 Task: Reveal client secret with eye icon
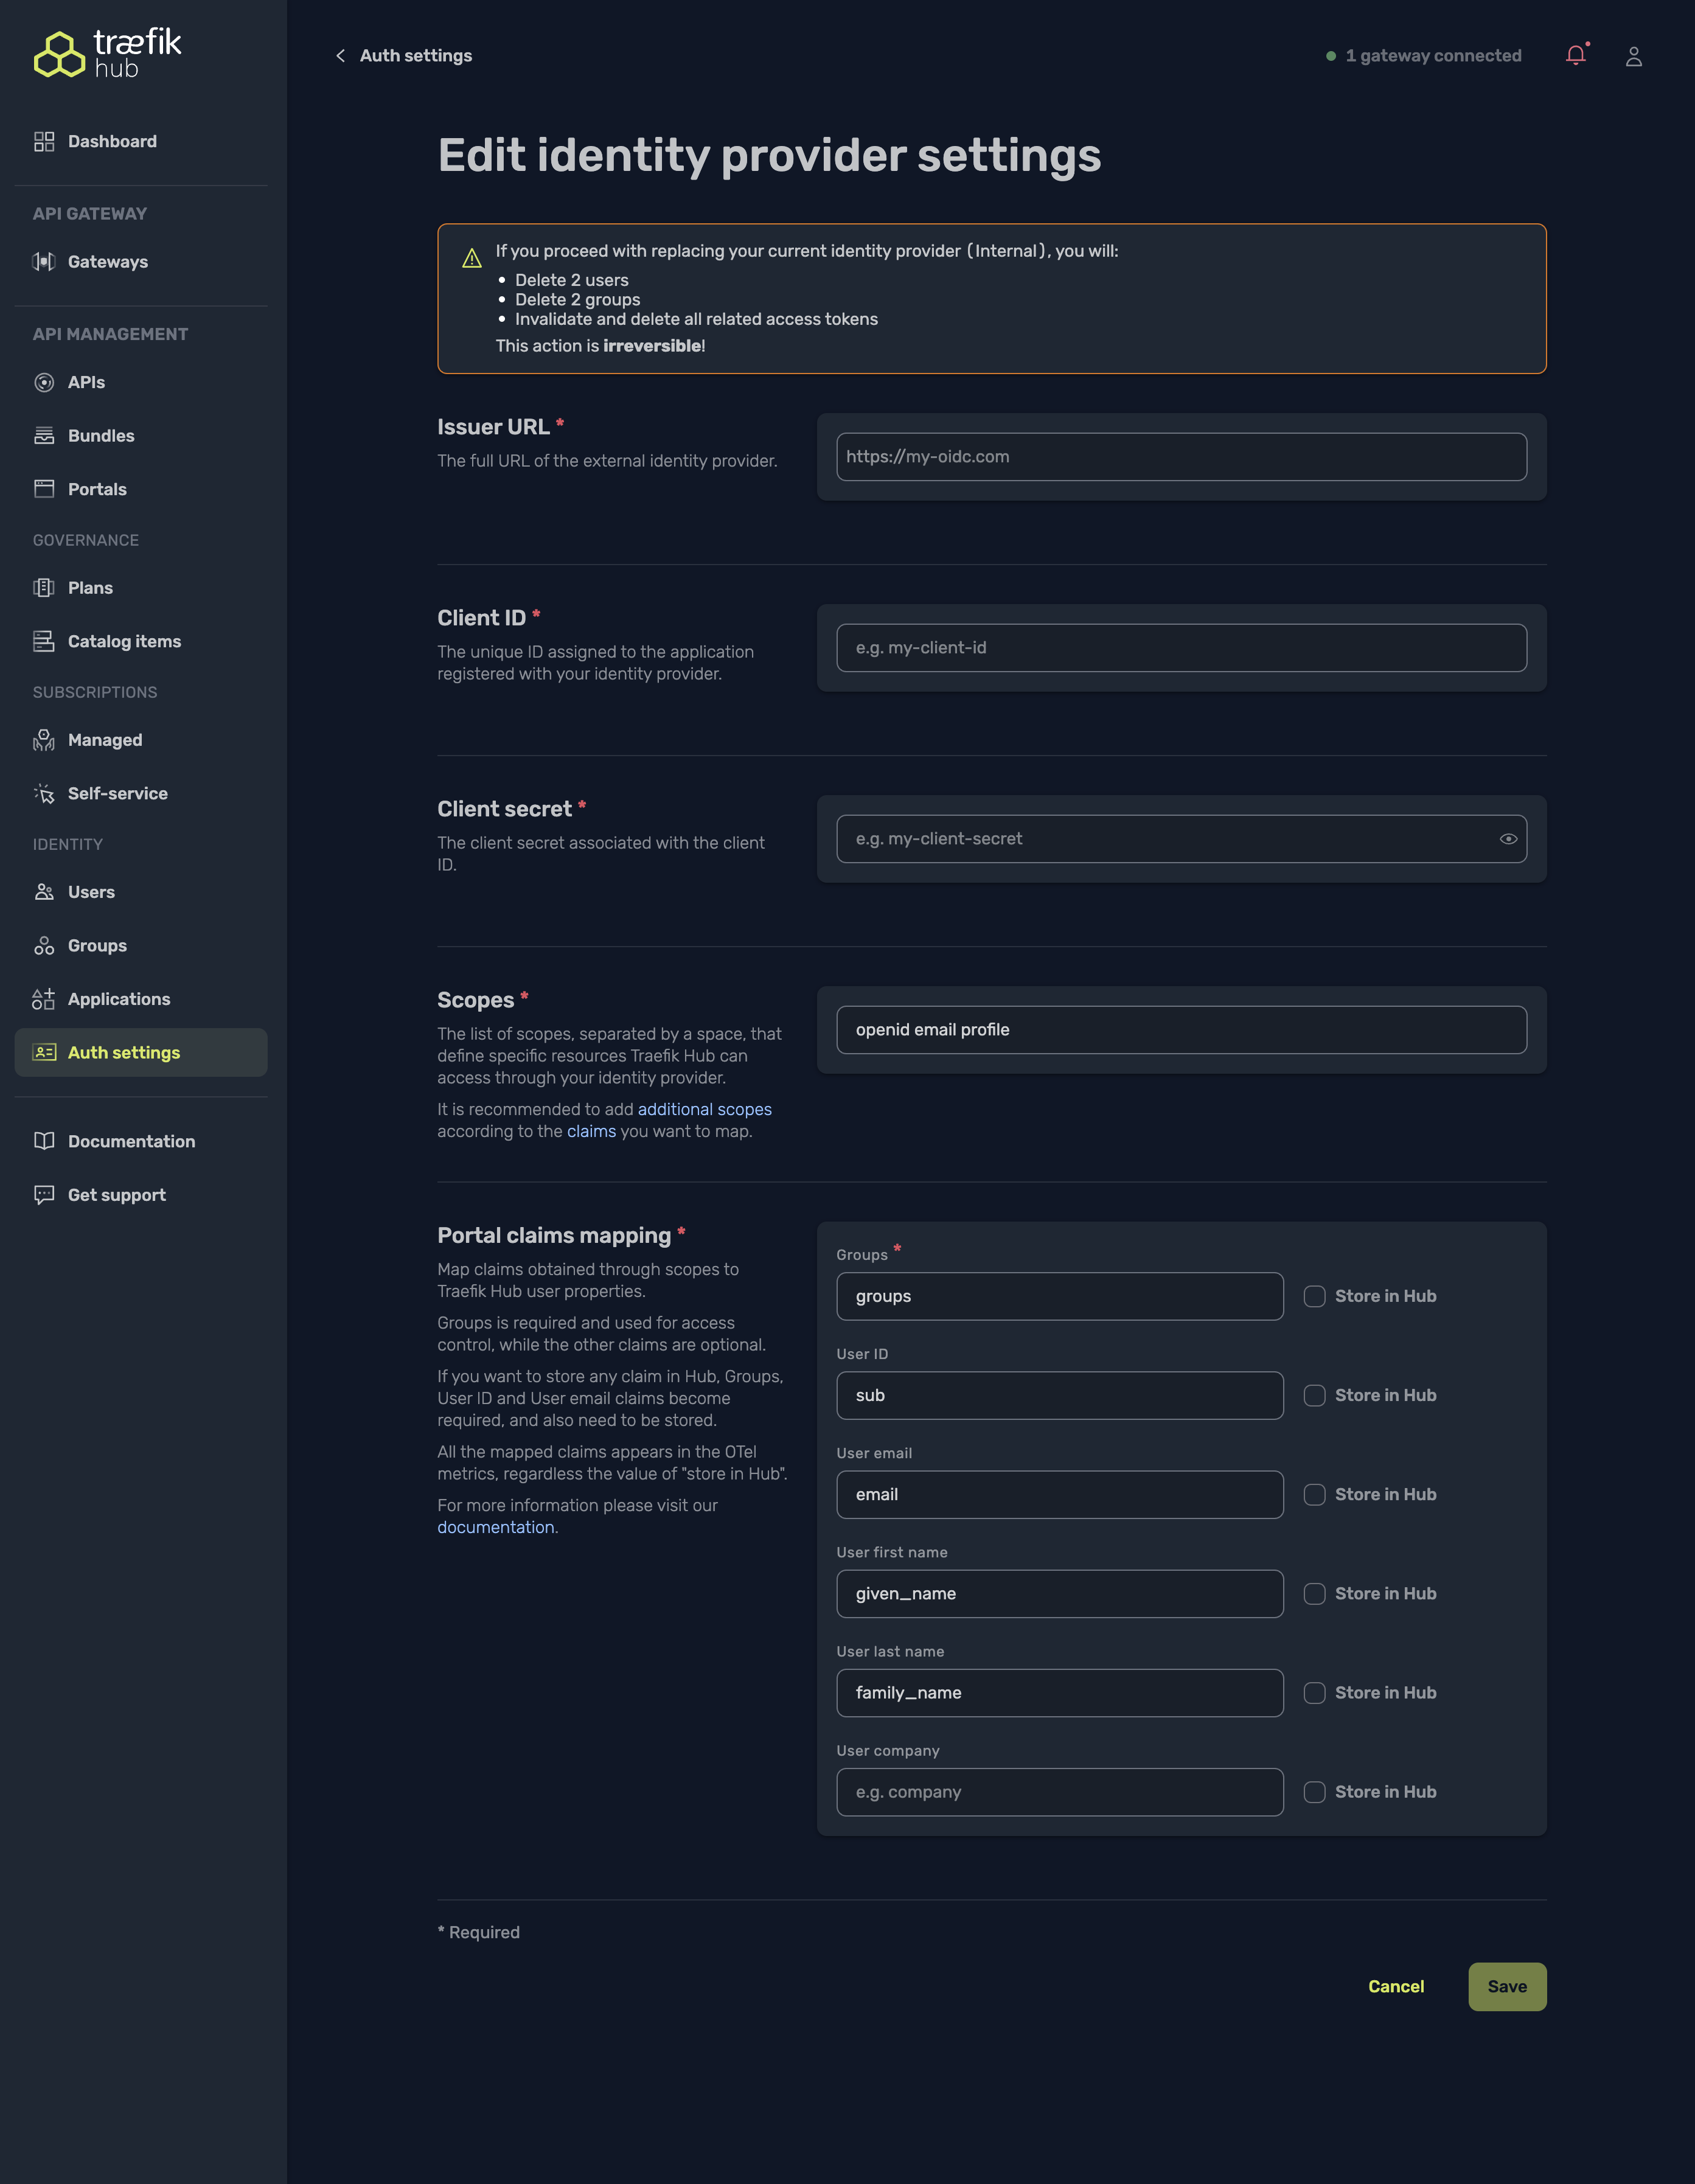coord(1508,839)
